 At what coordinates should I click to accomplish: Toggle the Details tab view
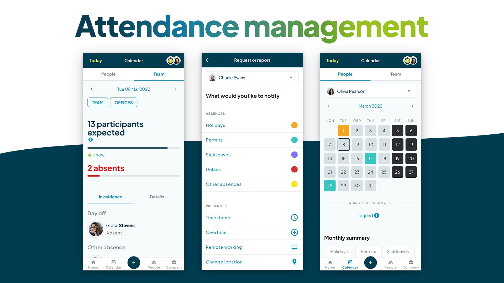click(x=156, y=196)
